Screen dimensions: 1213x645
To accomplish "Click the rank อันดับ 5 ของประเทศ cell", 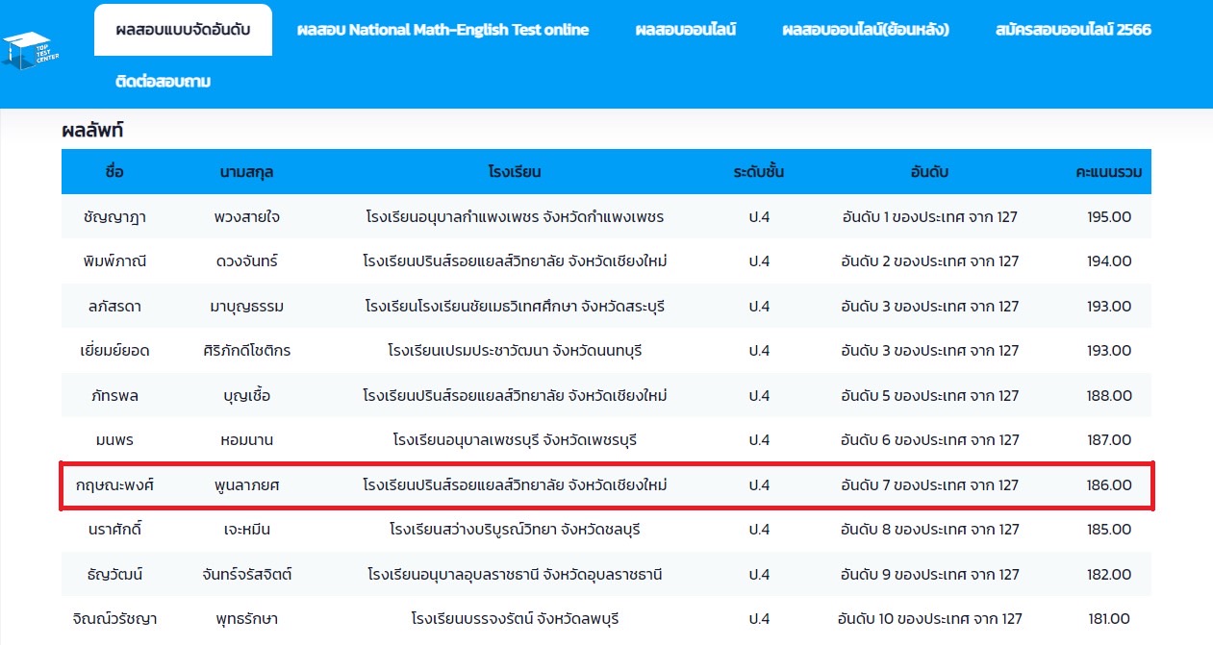I will click(929, 396).
